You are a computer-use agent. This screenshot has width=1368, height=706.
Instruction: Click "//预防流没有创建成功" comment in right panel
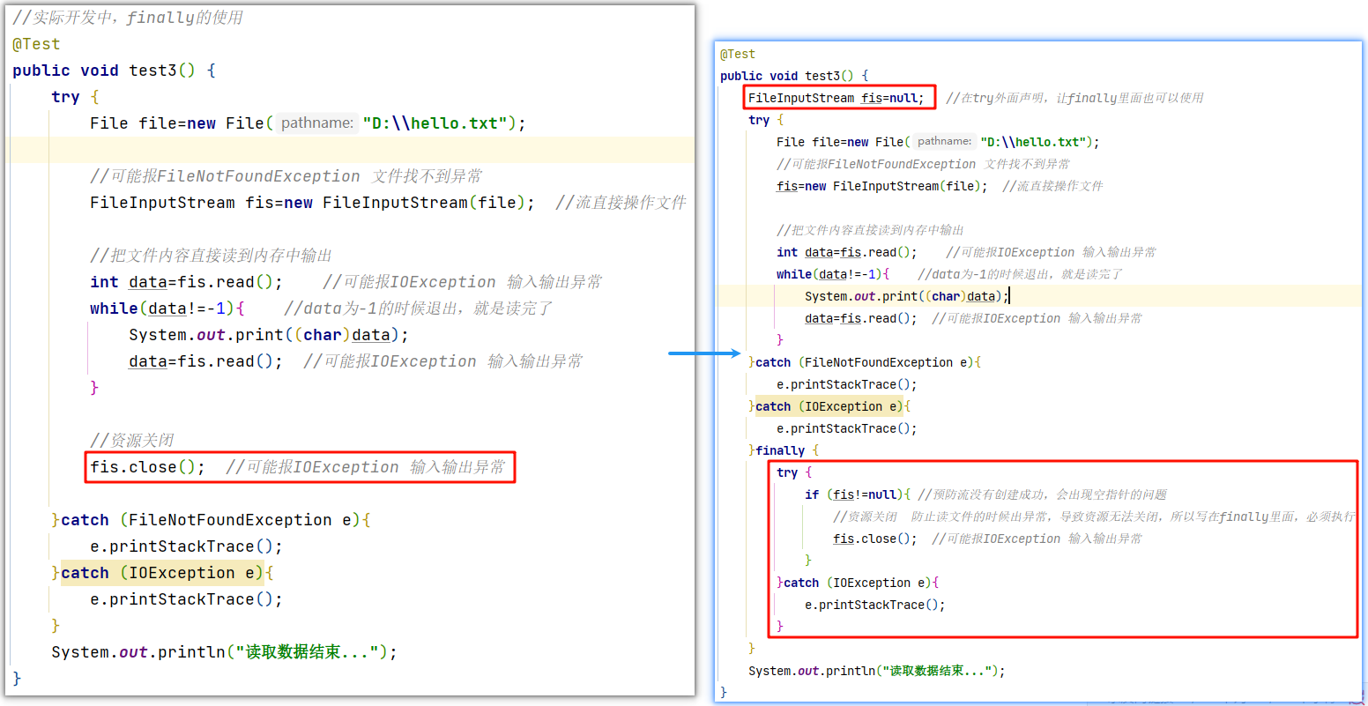coord(986,494)
